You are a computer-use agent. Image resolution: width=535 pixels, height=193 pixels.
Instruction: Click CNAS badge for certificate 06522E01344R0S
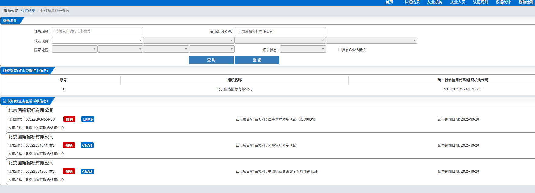87,145
